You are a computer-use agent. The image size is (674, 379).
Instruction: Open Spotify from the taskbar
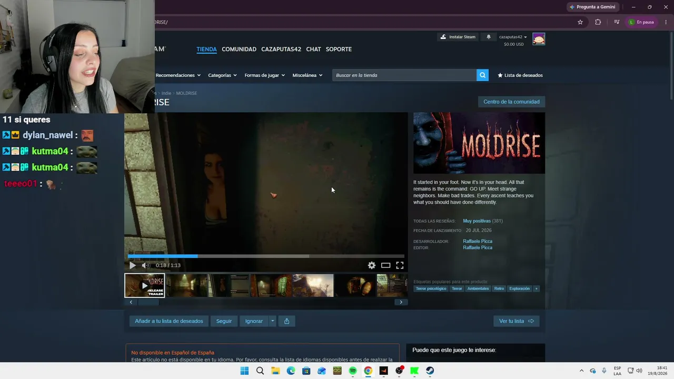point(353,371)
